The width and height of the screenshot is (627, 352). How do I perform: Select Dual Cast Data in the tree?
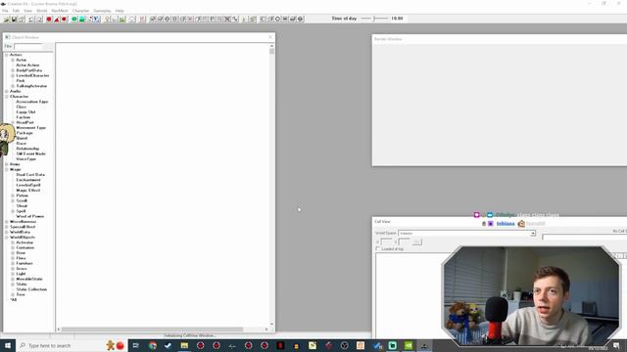[30, 175]
